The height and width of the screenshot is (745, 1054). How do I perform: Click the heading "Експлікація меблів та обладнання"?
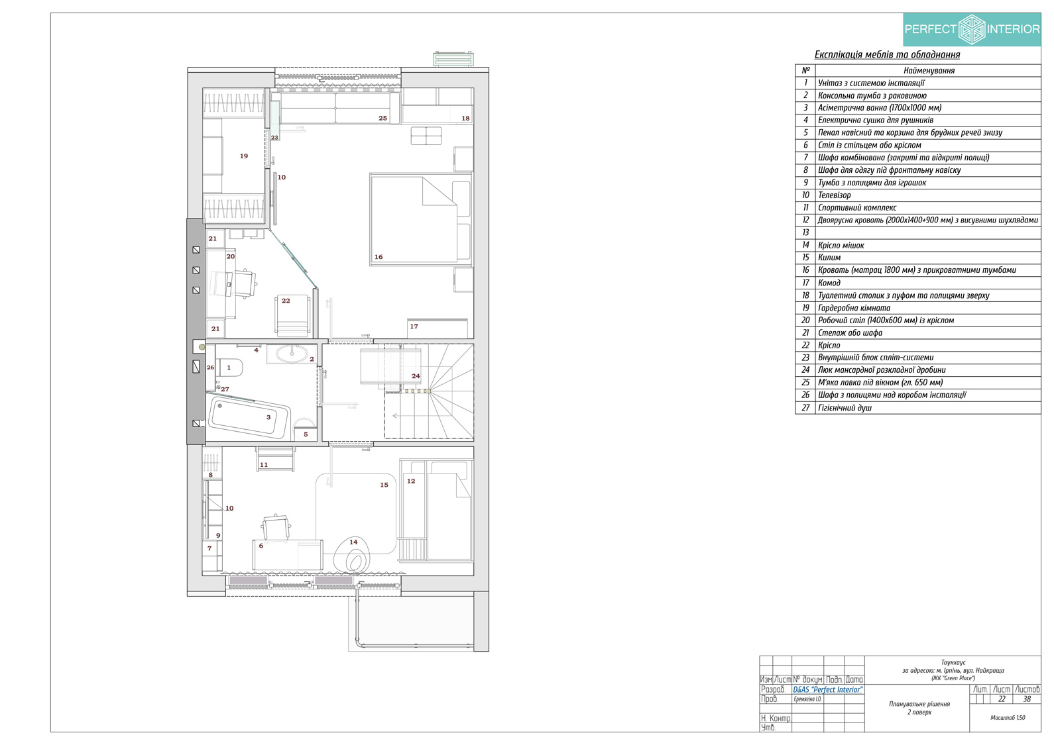887,55
